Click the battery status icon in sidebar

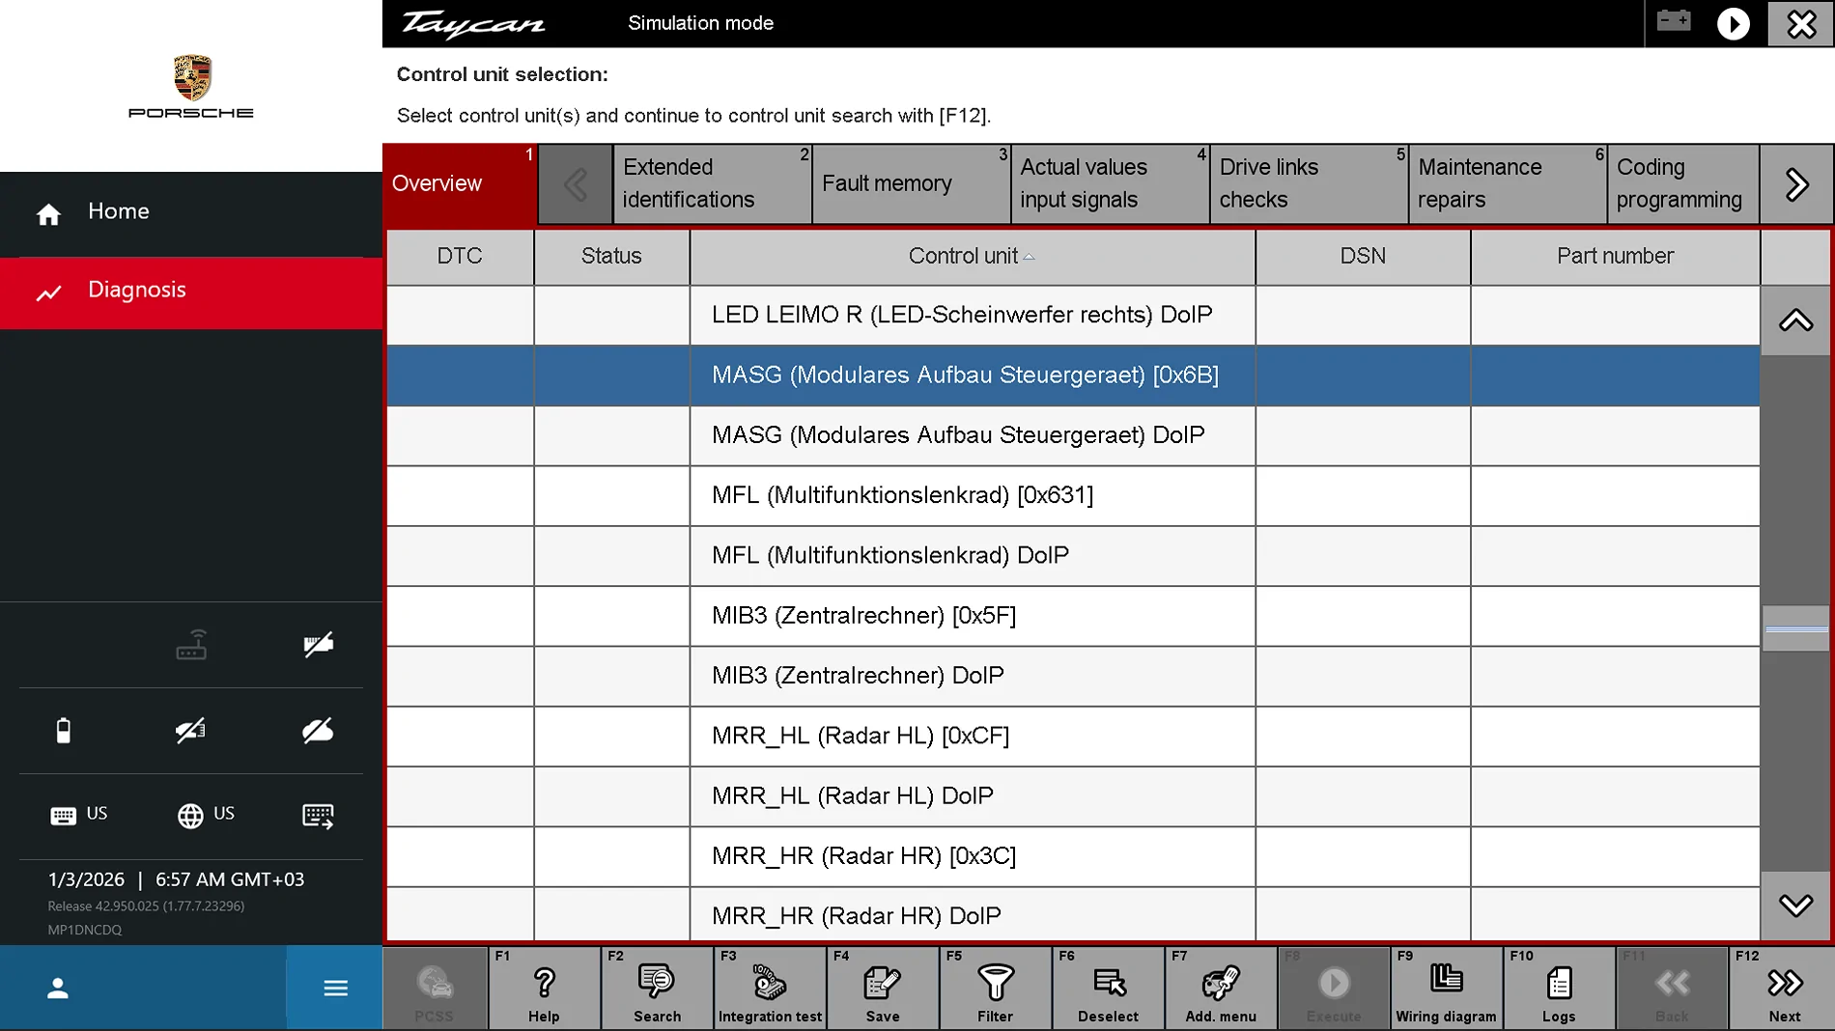coord(64,731)
